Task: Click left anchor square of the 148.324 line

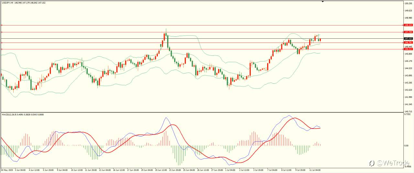Action: click(x=2, y=25)
